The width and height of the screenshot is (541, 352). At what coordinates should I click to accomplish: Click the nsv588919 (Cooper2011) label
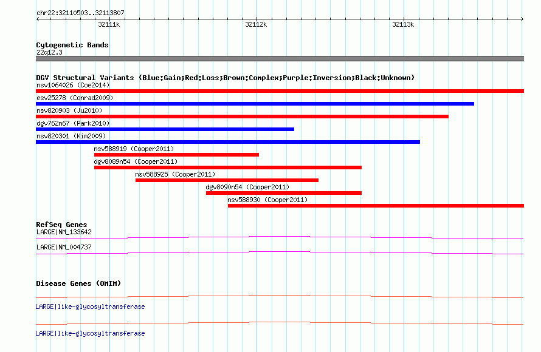[x=134, y=149]
